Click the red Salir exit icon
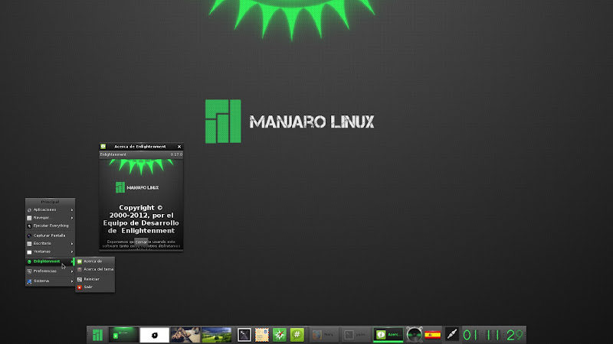This screenshot has width=613, height=344. 80,287
